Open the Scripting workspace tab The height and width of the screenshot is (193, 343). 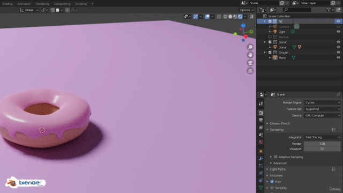81,4
